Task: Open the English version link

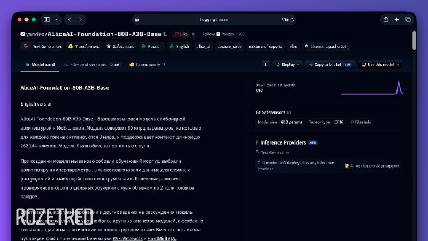Action: coord(37,104)
